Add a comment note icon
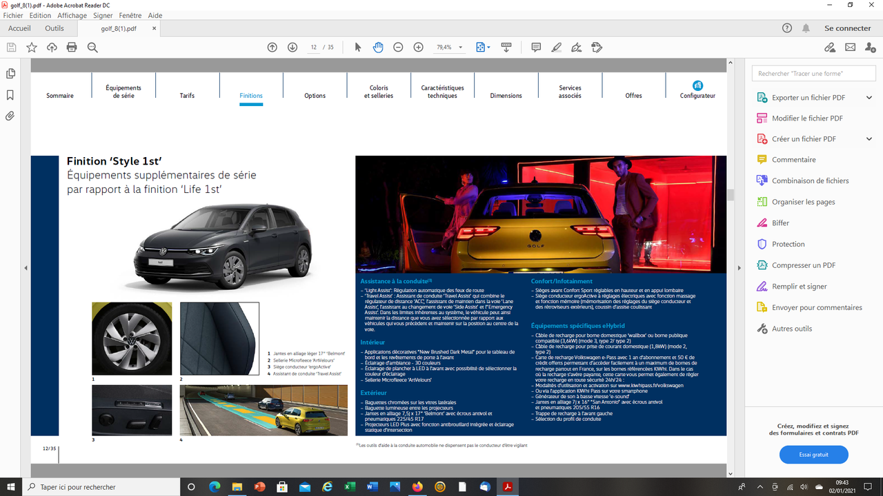The width and height of the screenshot is (883, 496). (x=536, y=48)
